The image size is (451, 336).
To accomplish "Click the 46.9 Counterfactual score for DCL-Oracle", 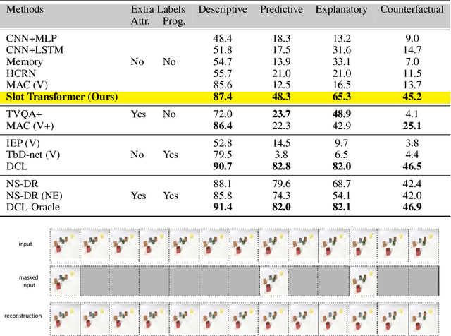I will click(412, 207).
